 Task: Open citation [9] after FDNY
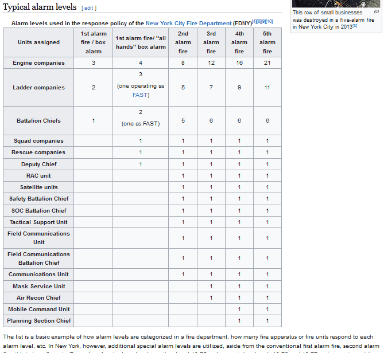click(x=263, y=22)
